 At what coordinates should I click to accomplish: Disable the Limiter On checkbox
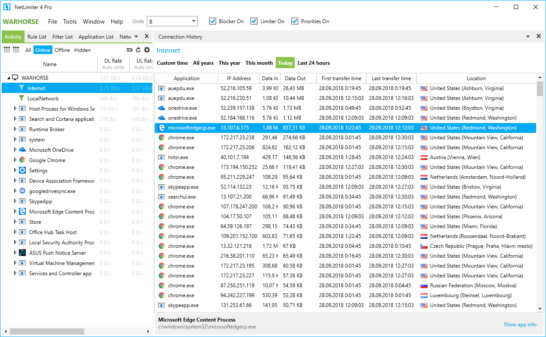tap(254, 21)
